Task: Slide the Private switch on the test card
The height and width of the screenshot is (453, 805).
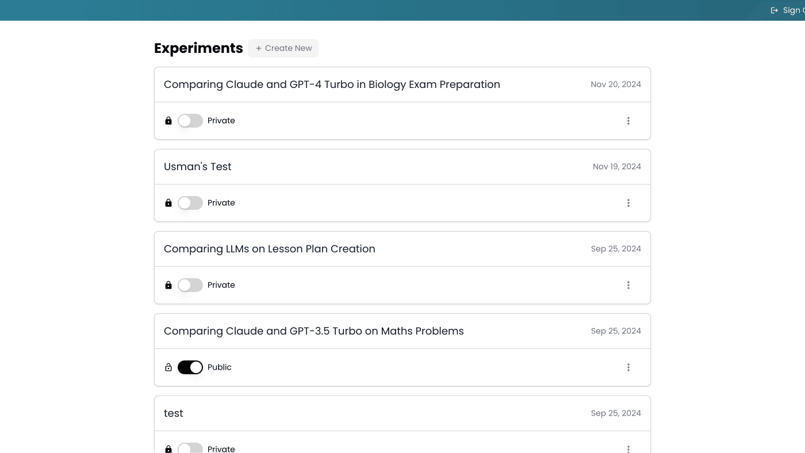Action: [190, 449]
